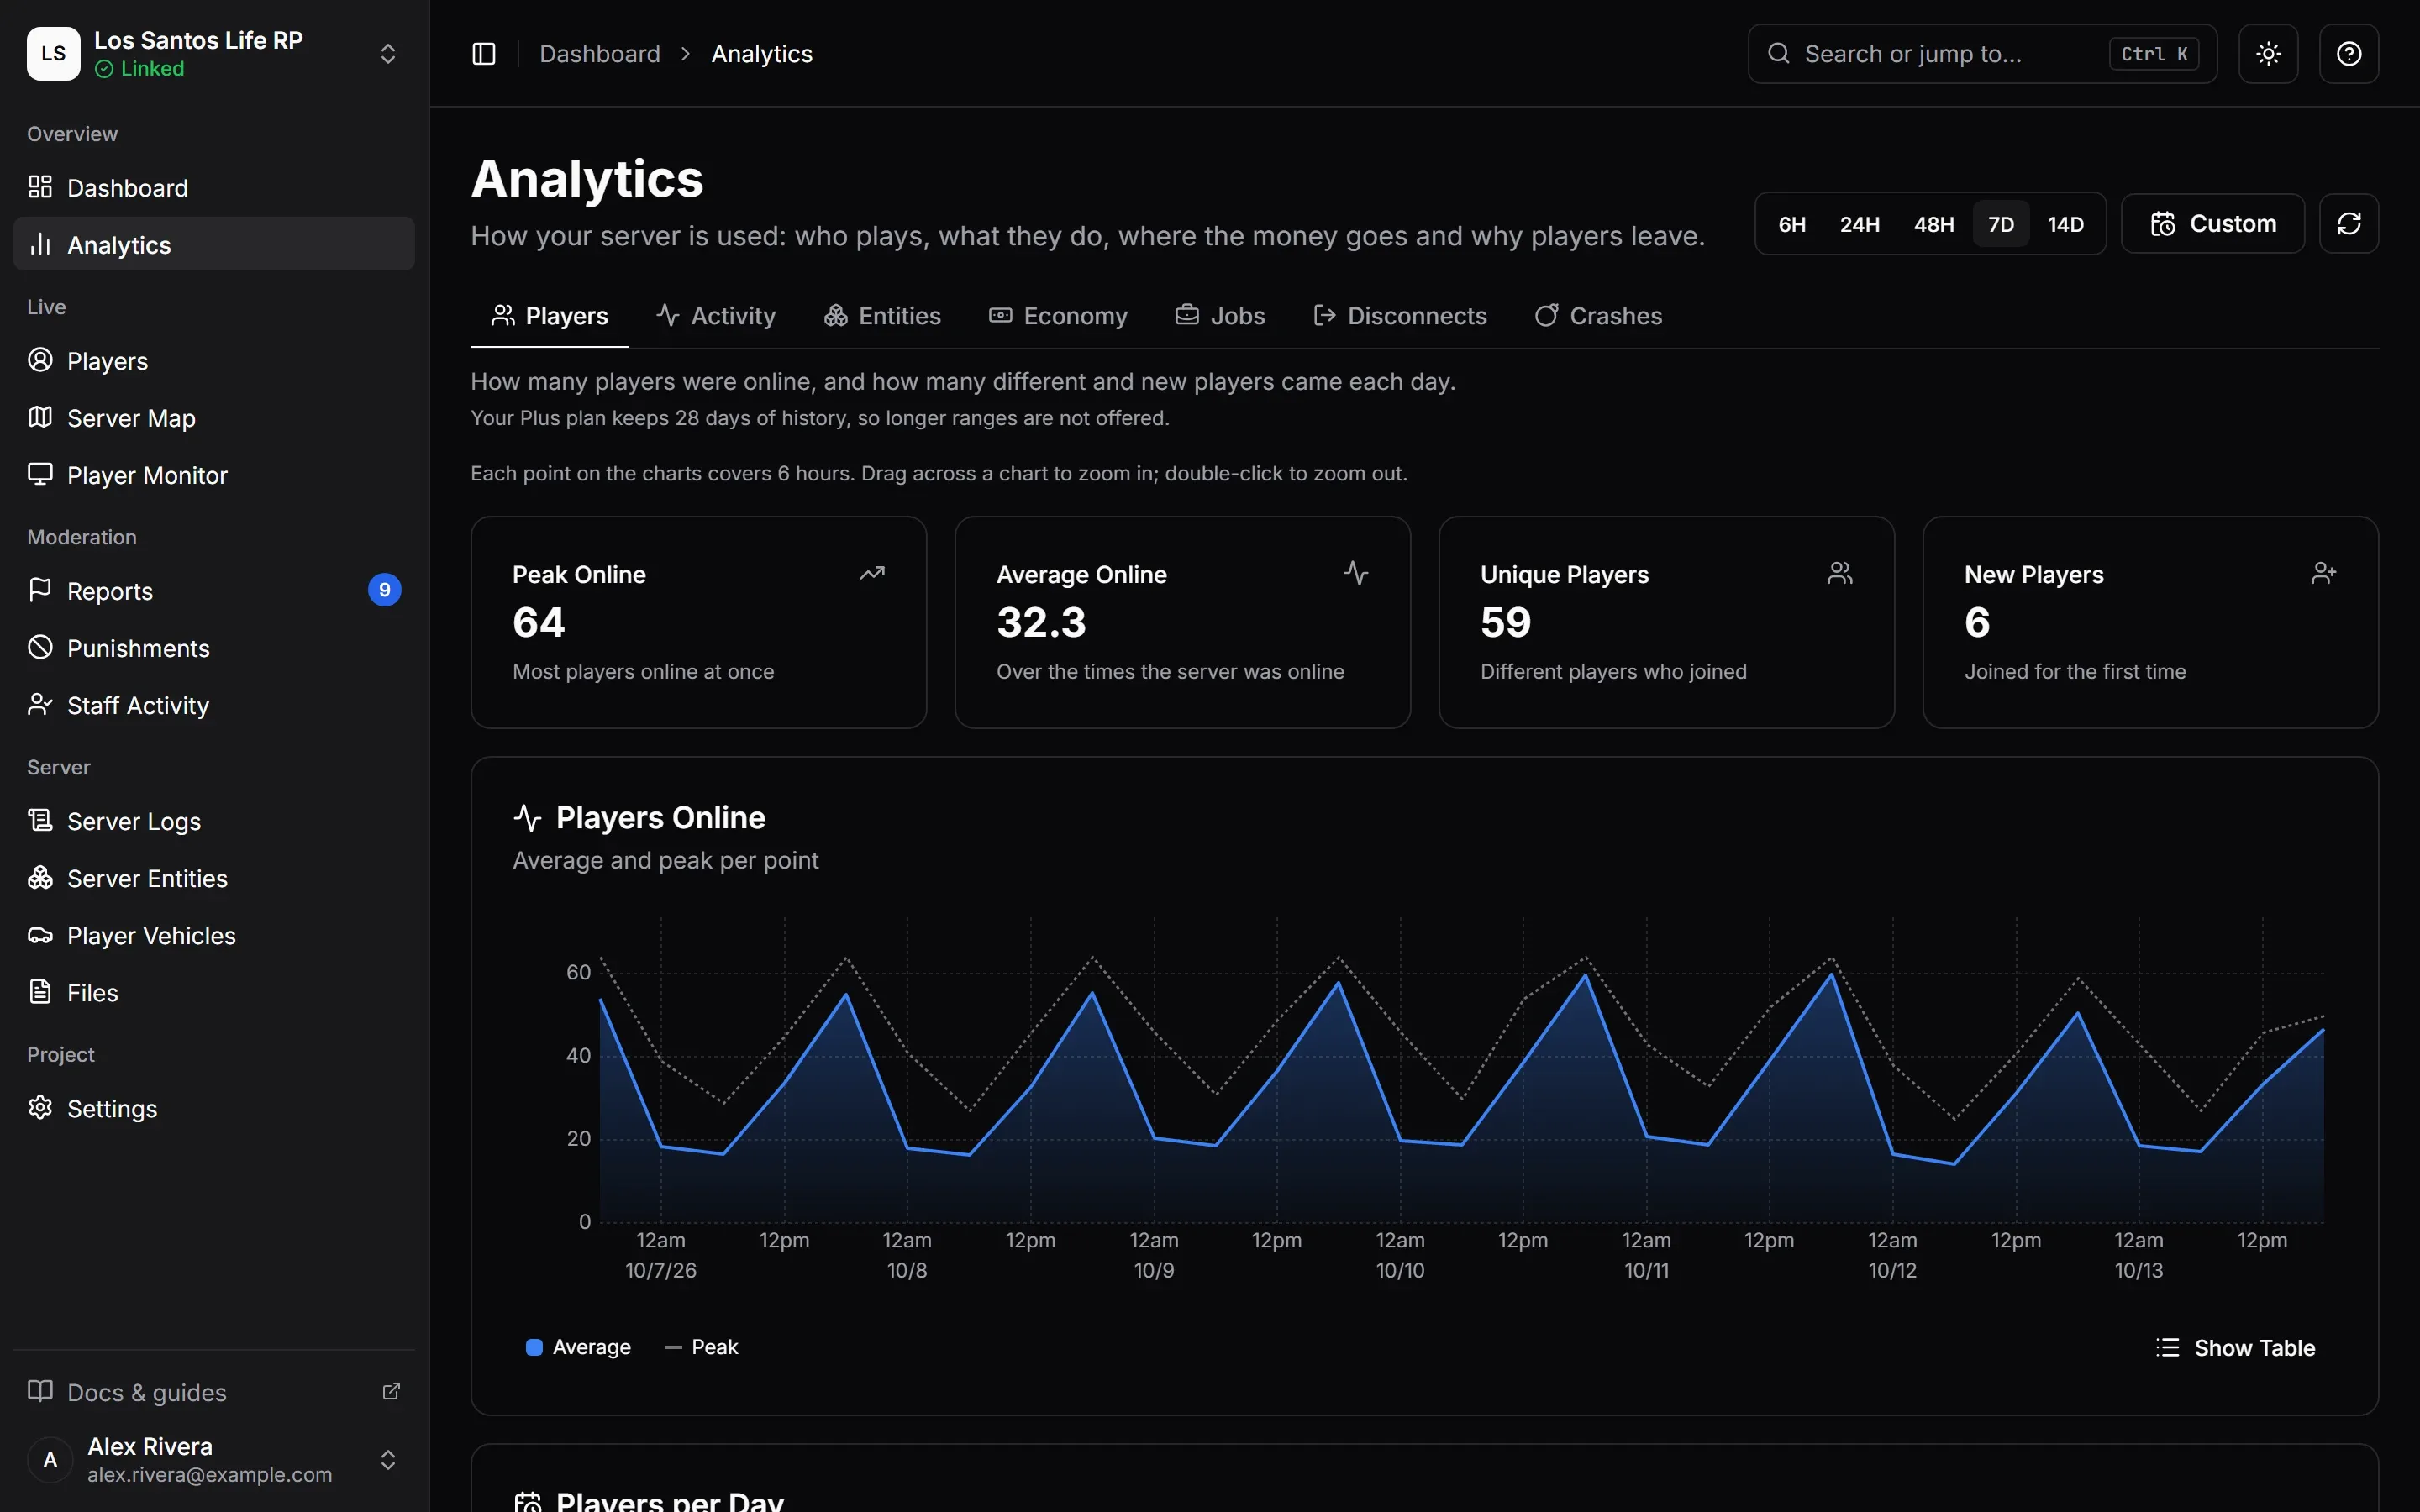The width and height of the screenshot is (2420, 1512).
Task: Select the Analytics sidebar item
Action: coord(214,244)
